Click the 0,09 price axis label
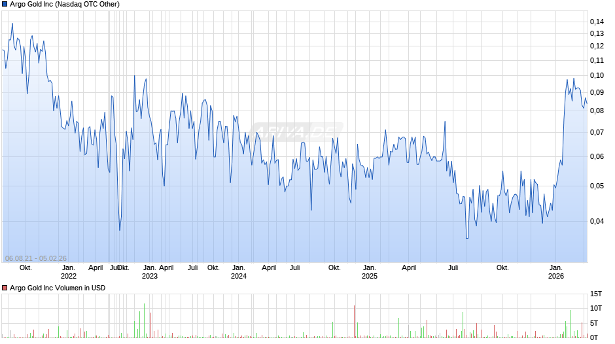 point(597,93)
